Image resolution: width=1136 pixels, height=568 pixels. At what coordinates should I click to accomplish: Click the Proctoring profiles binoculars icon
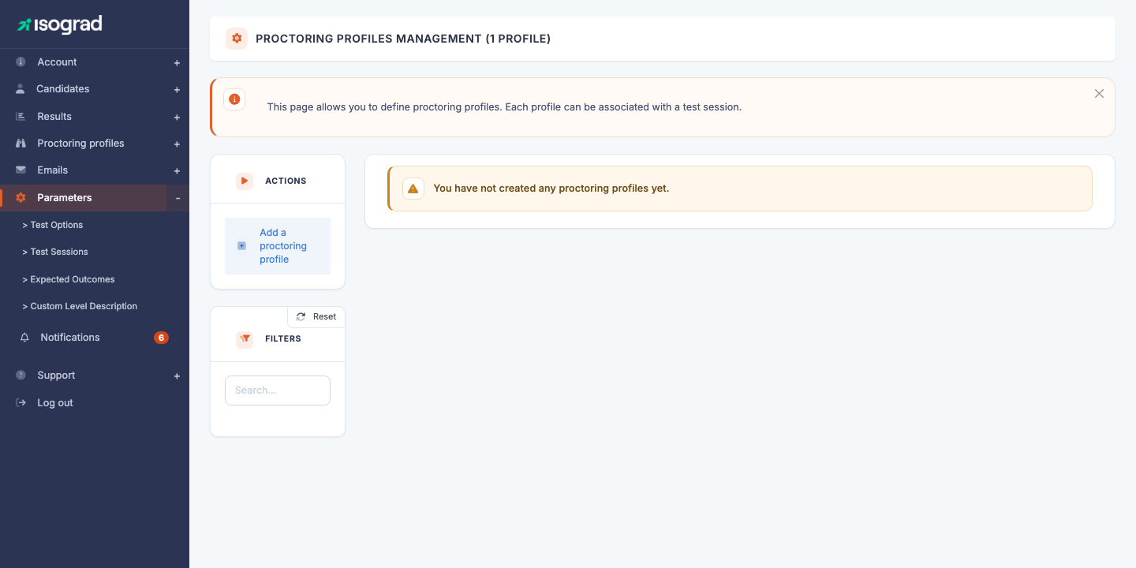click(x=21, y=143)
